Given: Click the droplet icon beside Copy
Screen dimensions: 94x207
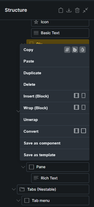Looking at the screenshot, I should pos(82,50).
